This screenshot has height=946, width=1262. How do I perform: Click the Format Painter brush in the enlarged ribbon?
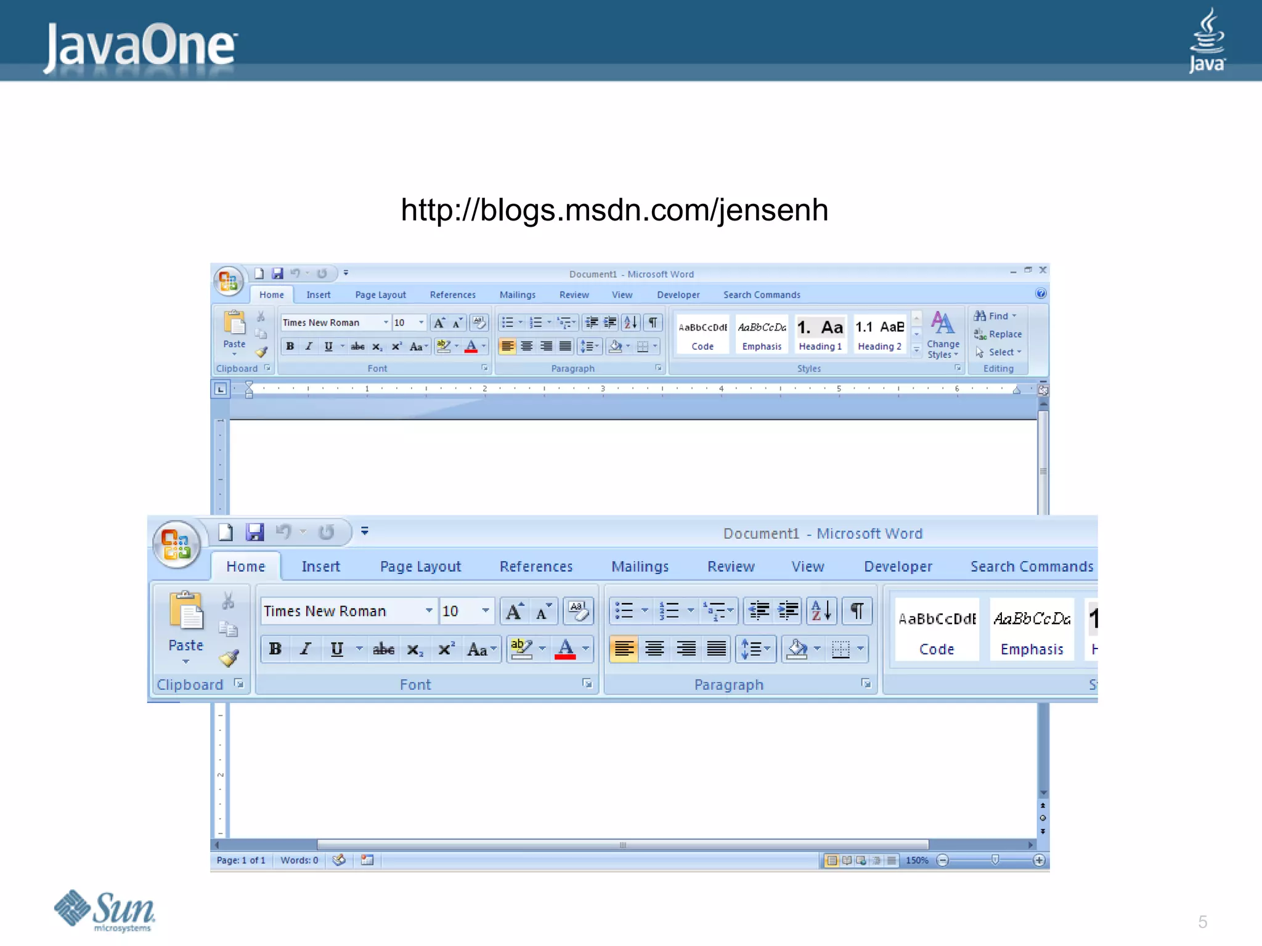coord(229,658)
